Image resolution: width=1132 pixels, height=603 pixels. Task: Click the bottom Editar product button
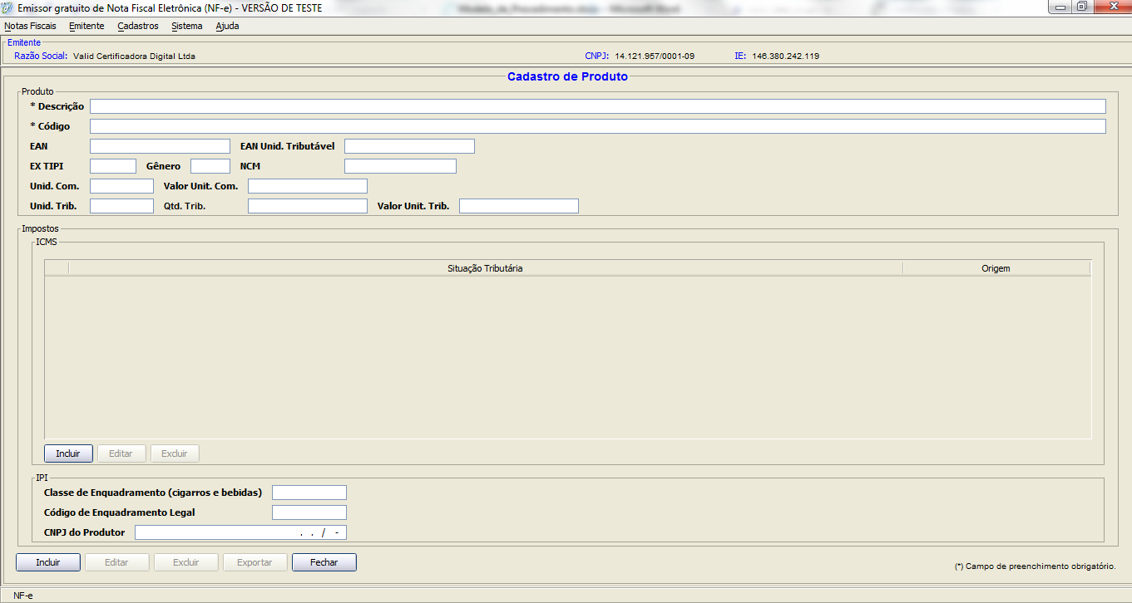click(x=117, y=562)
